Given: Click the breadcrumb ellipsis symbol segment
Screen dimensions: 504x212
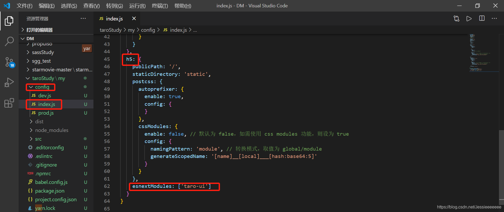Looking at the screenshot, I should coord(195,30).
